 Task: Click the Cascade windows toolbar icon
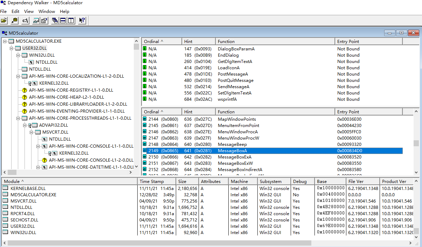tap(55, 21)
